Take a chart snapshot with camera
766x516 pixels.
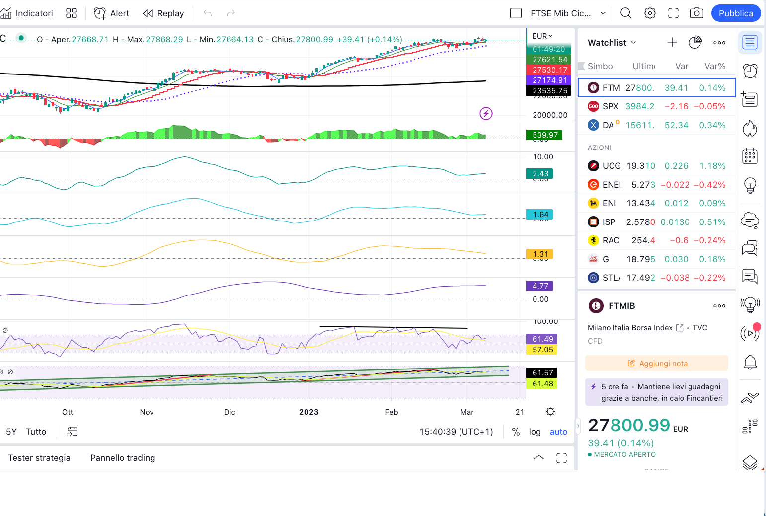(697, 13)
